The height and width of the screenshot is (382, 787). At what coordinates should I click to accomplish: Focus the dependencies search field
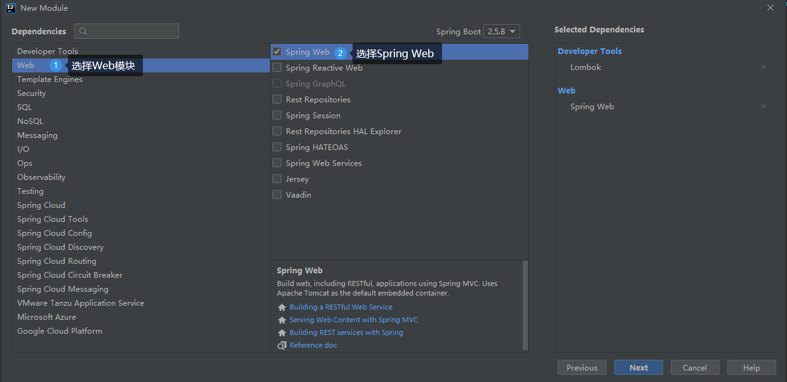(x=126, y=31)
